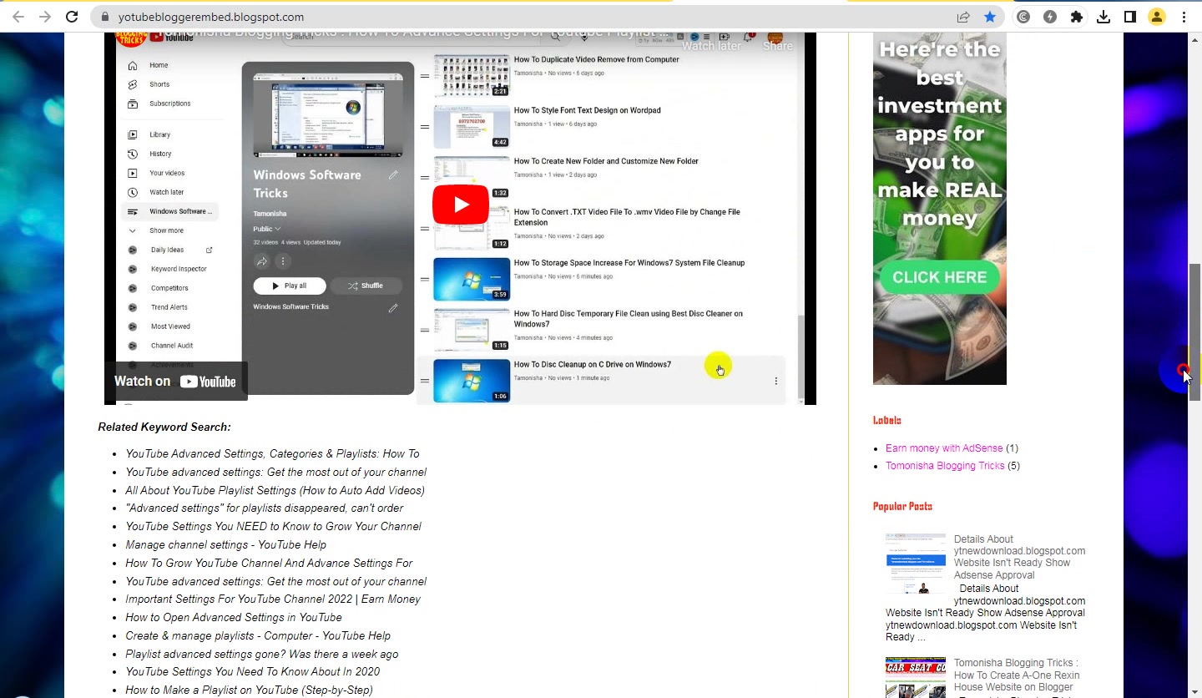Screen dimensions: 1202x698
Task: Open the Earn money with AdSense label
Action: click(944, 448)
